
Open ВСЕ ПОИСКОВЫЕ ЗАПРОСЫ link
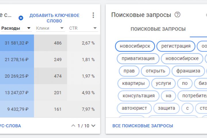point(143,126)
